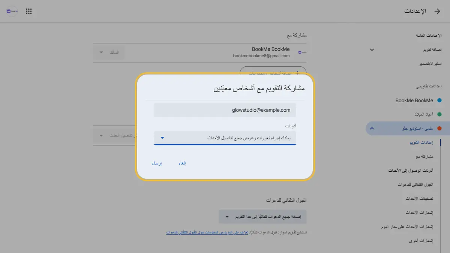Click the dialog title مشاركة التقويم مع أشخاص معيّنين
This screenshot has width=450, height=253.
tap(259, 89)
